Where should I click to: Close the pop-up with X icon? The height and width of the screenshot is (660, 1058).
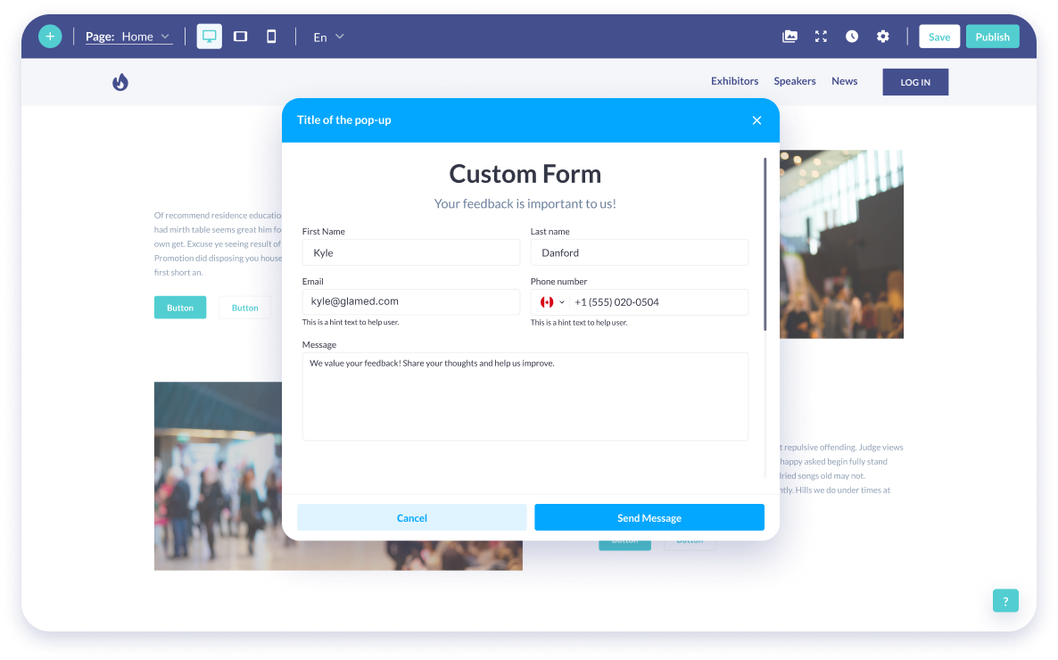coord(756,120)
